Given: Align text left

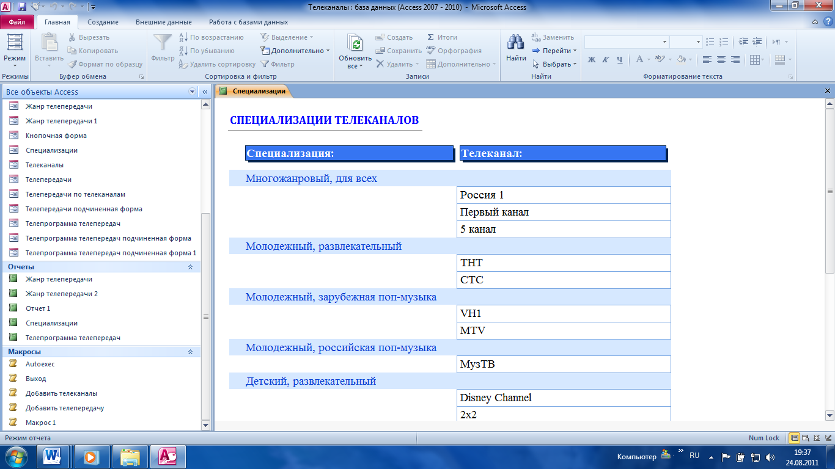Looking at the screenshot, I should pyautogui.click(x=707, y=59).
